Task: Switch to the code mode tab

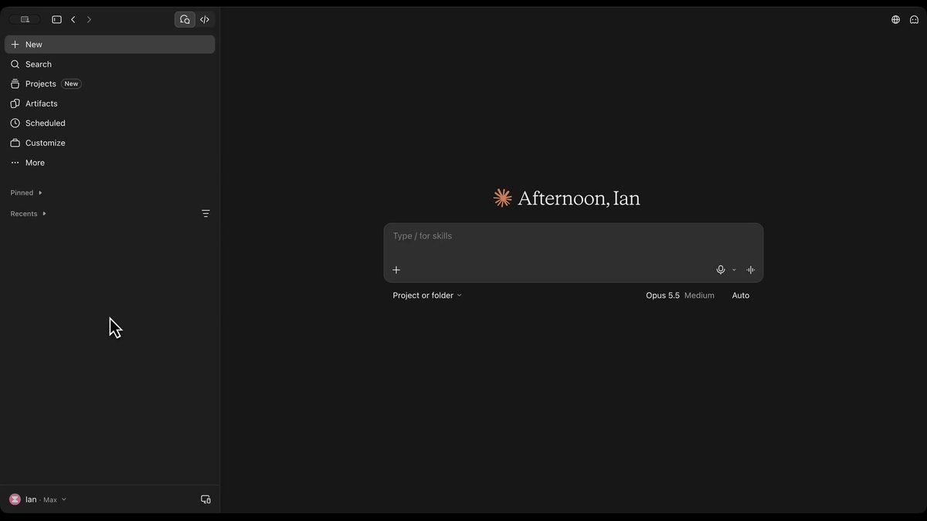Action: pyautogui.click(x=205, y=19)
